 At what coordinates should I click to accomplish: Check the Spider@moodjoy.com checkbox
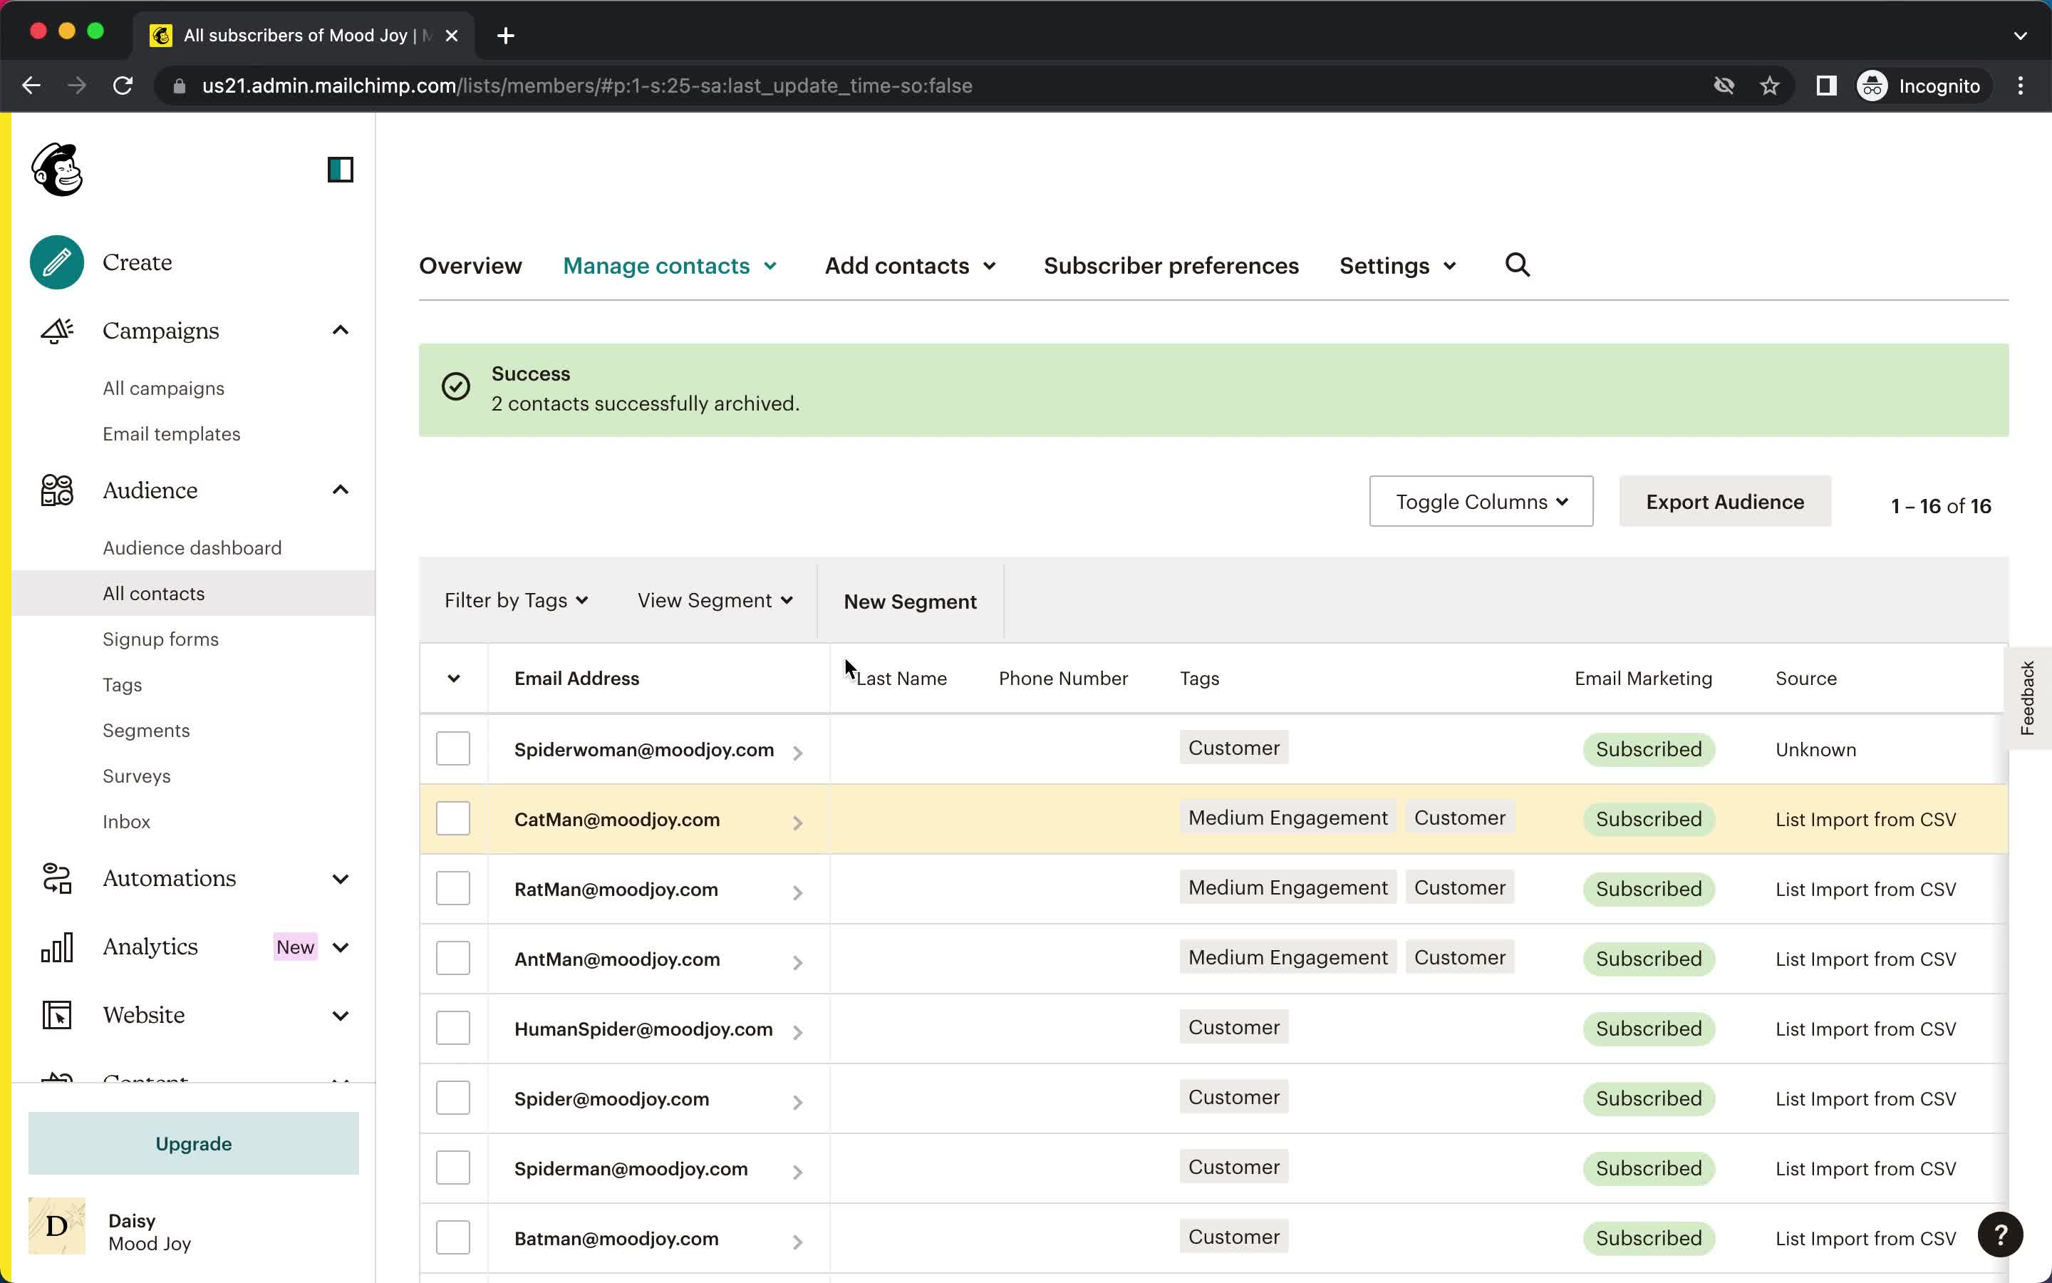453,1098
